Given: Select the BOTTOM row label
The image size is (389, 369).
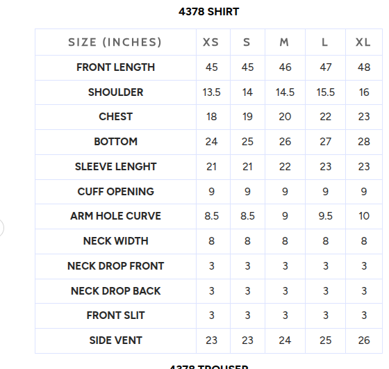Looking at the screenshot, I should click(115, 142).
